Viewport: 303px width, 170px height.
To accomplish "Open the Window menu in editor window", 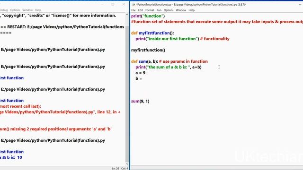I will tap(181, 10).
